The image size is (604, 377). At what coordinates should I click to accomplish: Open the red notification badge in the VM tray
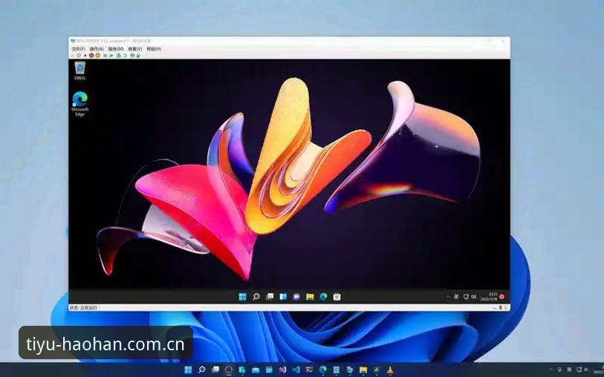point(501,297)
